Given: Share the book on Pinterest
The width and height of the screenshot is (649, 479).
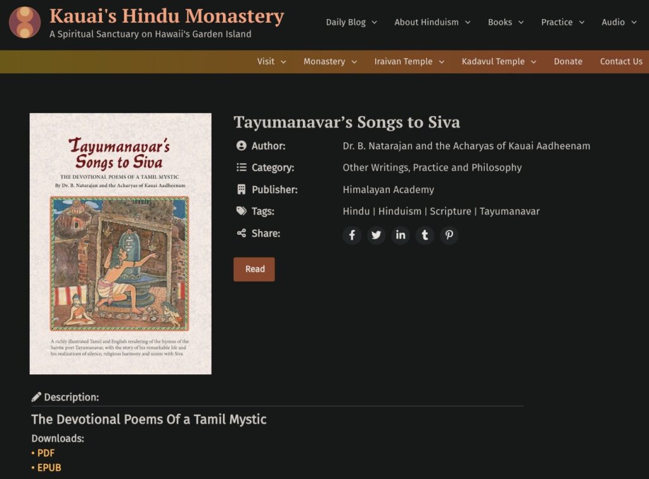Looking at the screenshot, I should click(449, 235).
